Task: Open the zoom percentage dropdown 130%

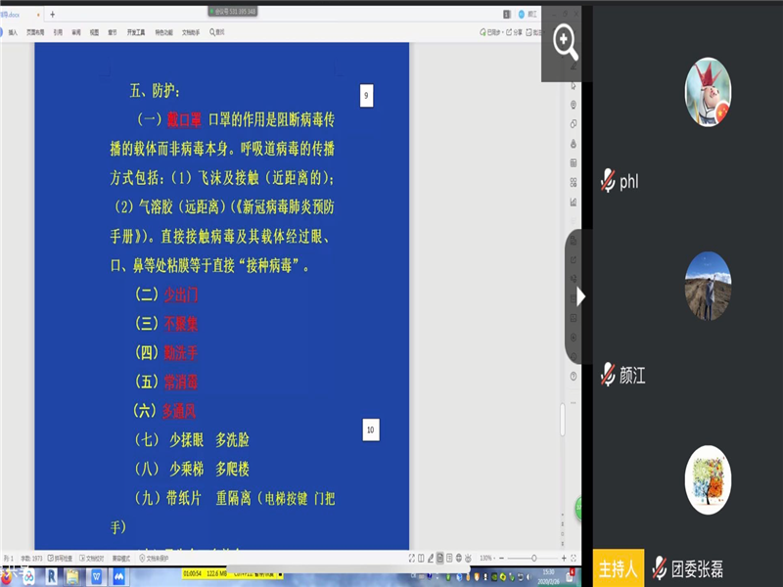Action: tap(486, 558)
